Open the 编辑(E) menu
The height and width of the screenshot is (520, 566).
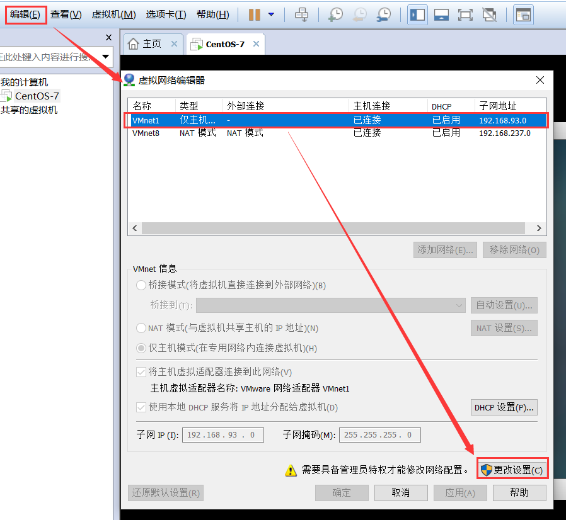point(25,14)
